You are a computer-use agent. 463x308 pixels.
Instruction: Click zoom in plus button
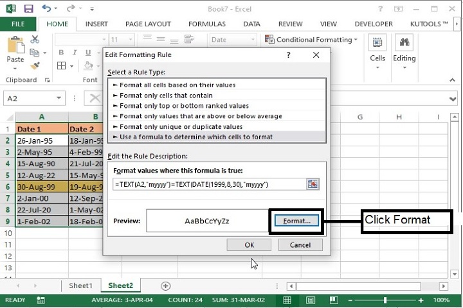point(421,300)
